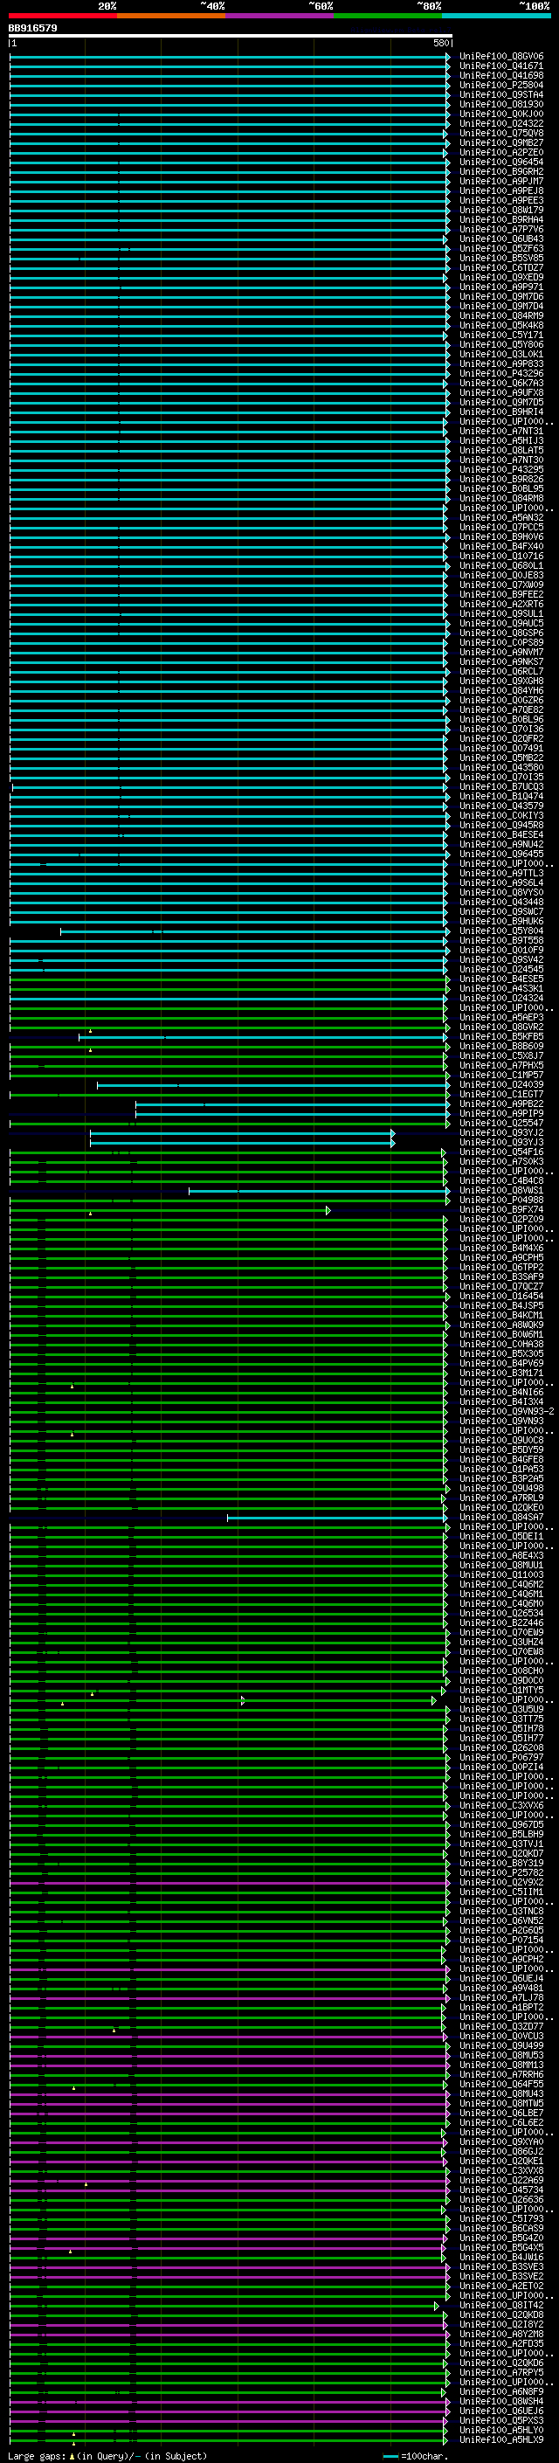Viewport: 559px width, 2463px height.
Task: Click the UniRef100_Q84RM9 entry
Action: pyautogui.click(x=500, y=315)
